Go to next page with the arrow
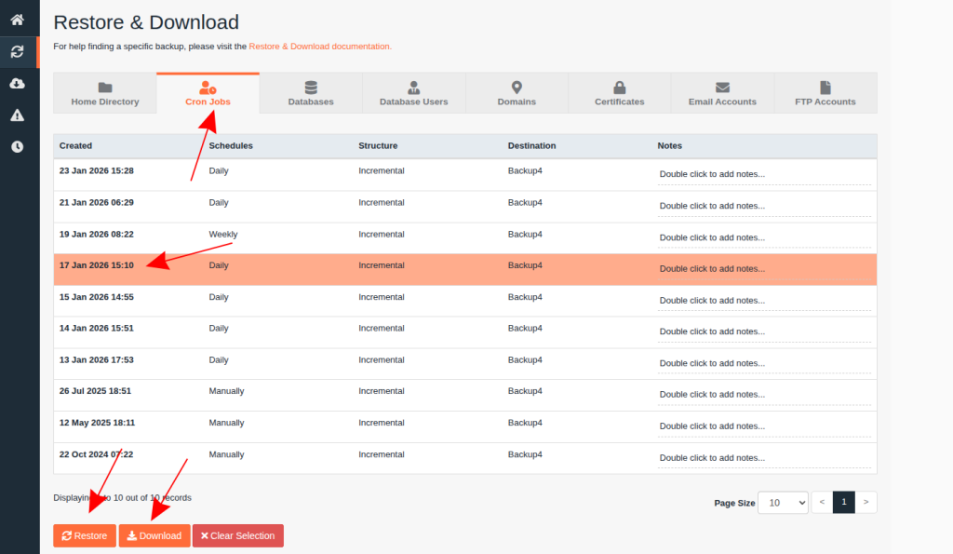This screenshot has height=554, width=953. [866, 503]
